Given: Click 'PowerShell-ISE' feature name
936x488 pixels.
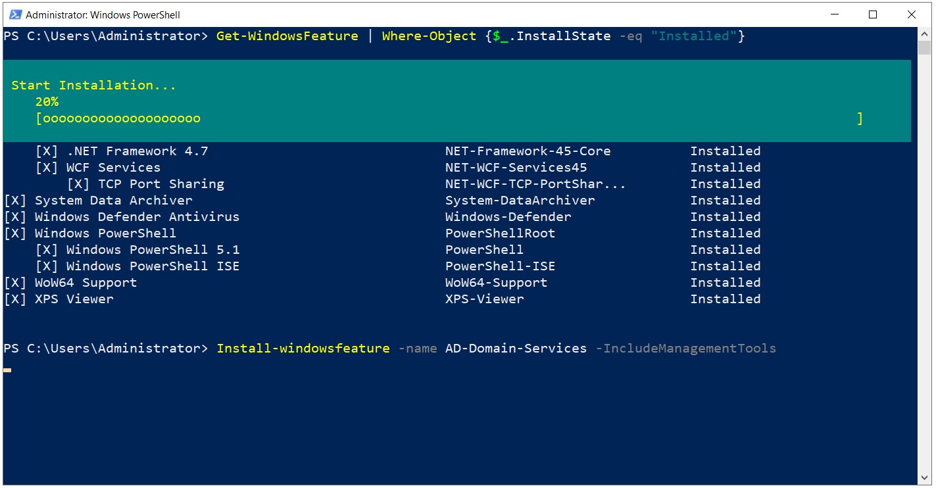Looking at the screenshot, I should (x=500, y=266).
